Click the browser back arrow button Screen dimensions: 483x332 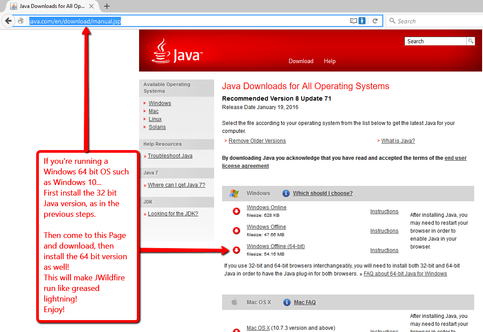point(8,21)
